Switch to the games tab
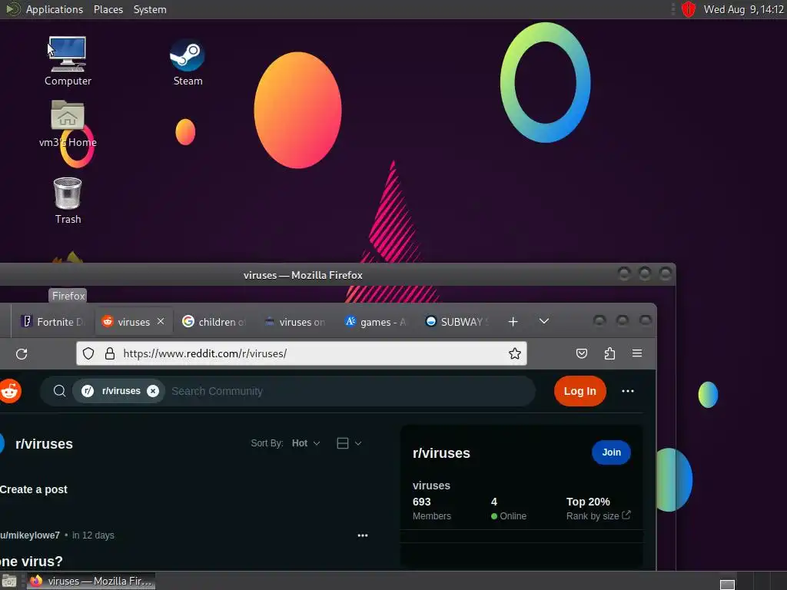The image size is (787, 590). (376, 322)
